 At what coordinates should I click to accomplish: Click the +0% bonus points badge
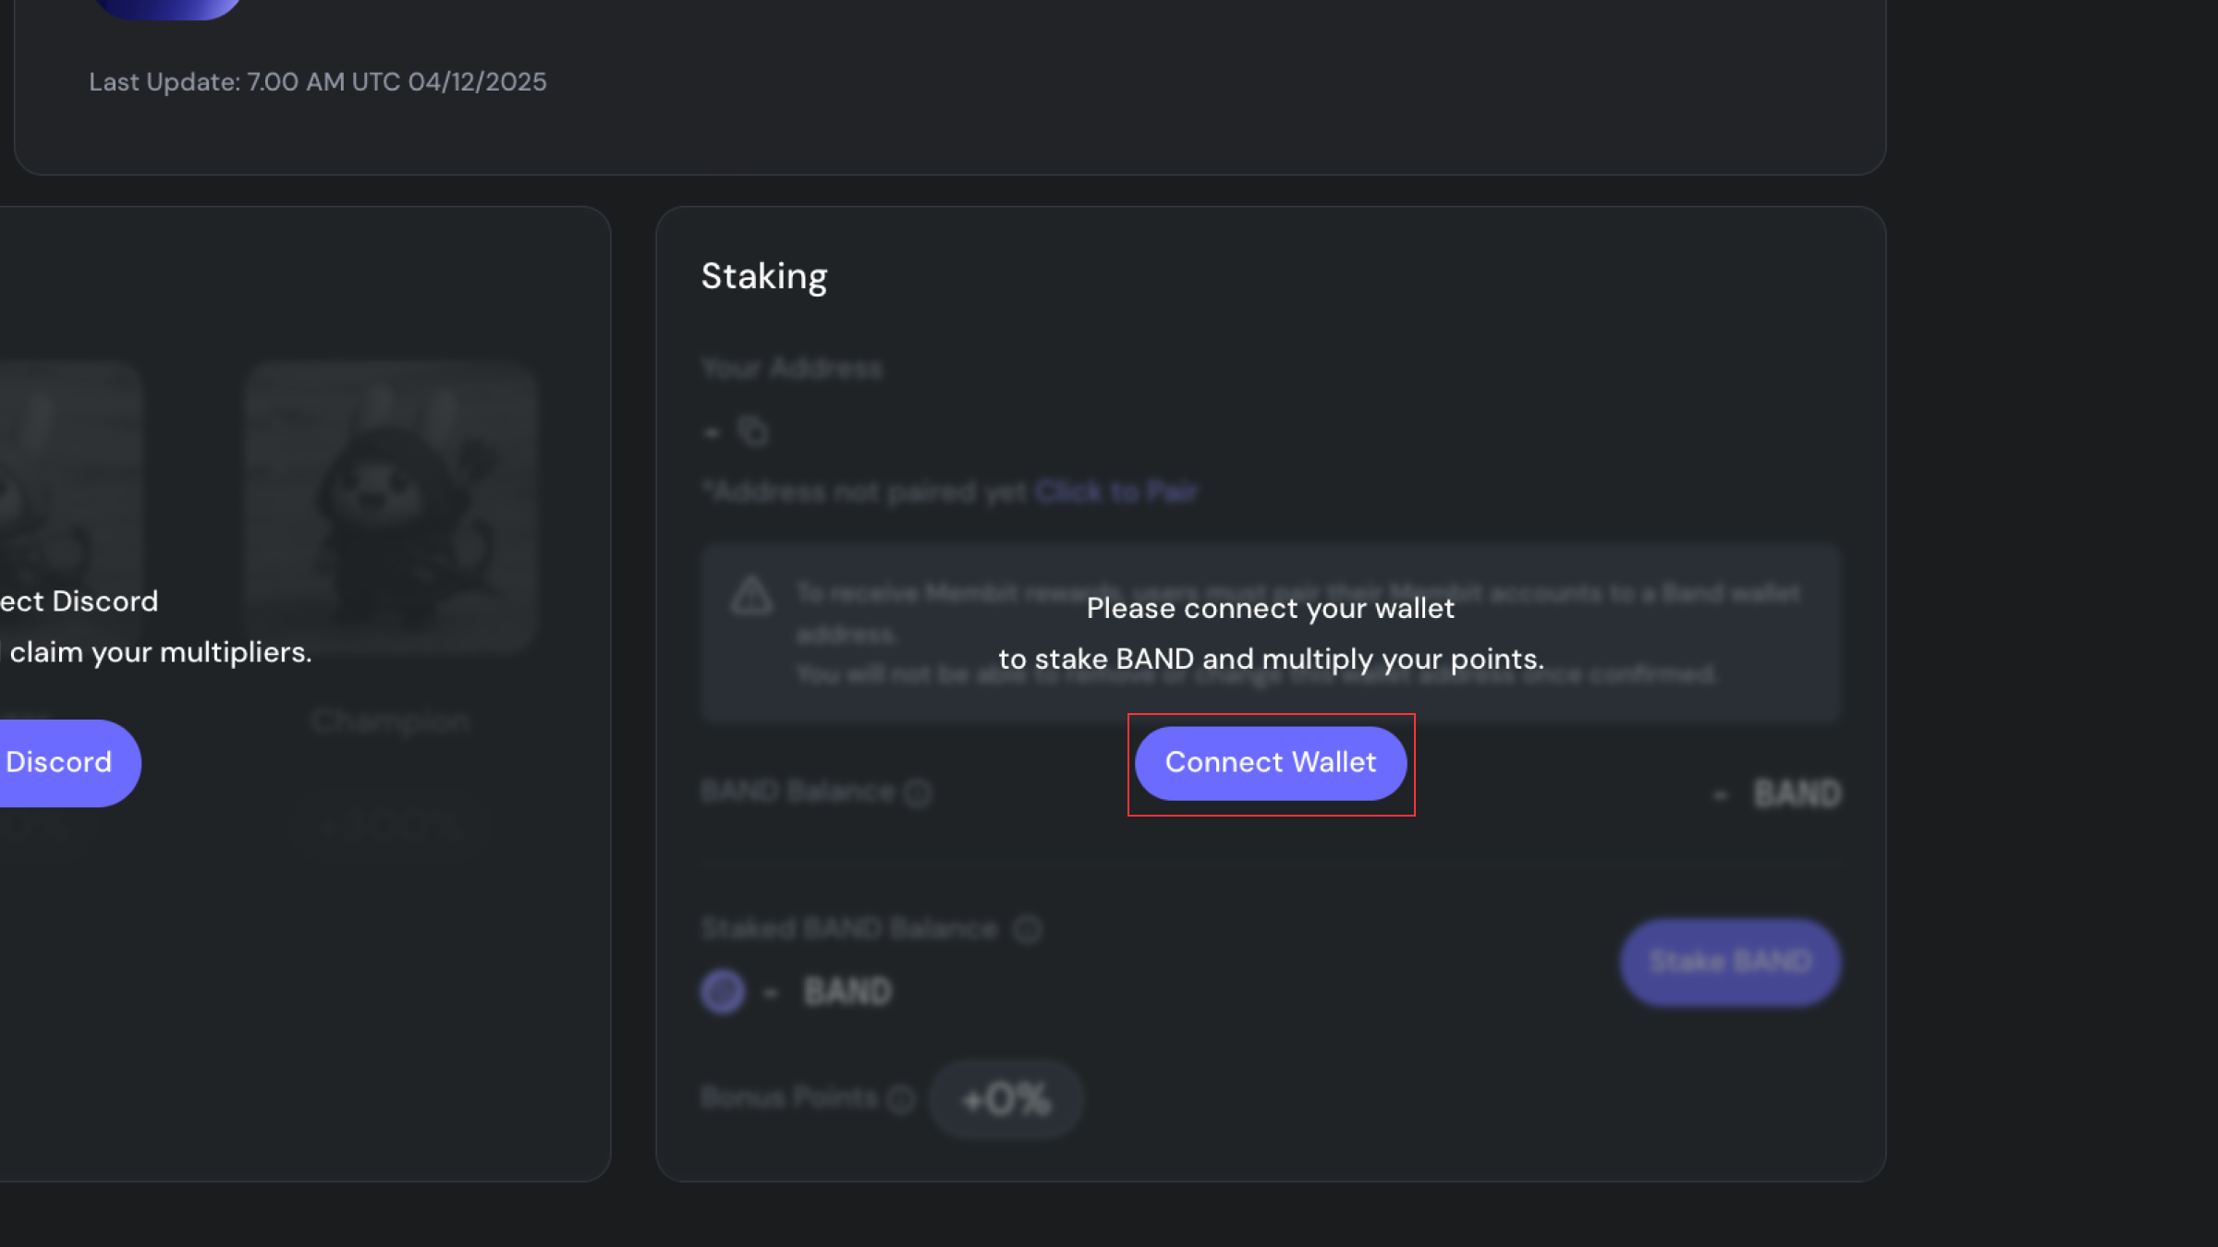[x=1005, y=1099]
